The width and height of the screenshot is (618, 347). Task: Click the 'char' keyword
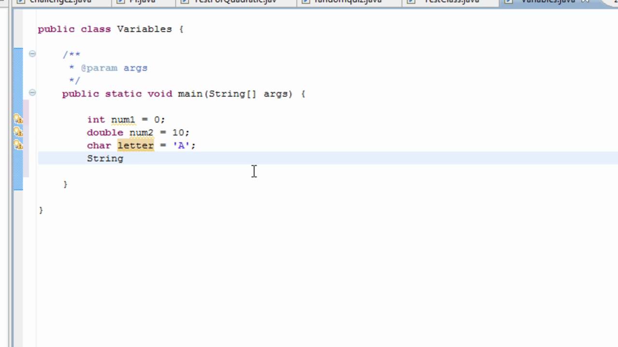point(99,146)
